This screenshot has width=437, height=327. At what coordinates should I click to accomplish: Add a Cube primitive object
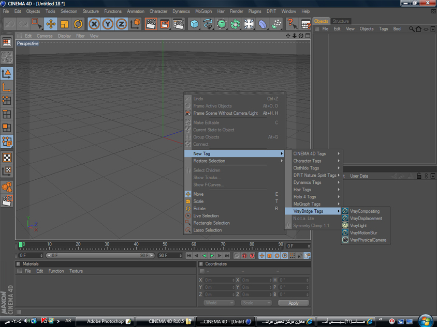coord(194,24)
